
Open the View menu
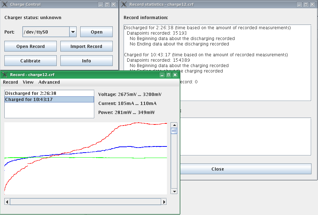click(x=28, y=82)
